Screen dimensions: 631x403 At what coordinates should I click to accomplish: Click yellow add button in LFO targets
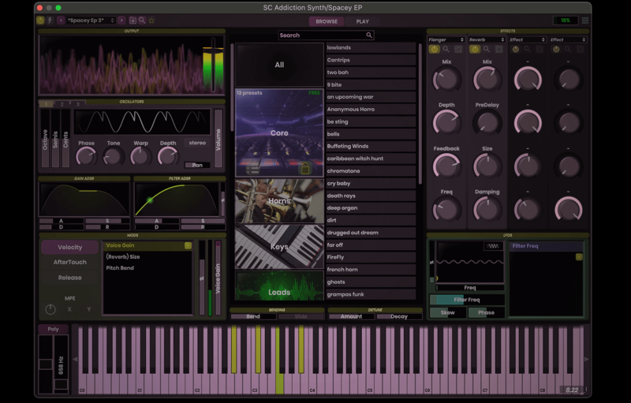579,256
